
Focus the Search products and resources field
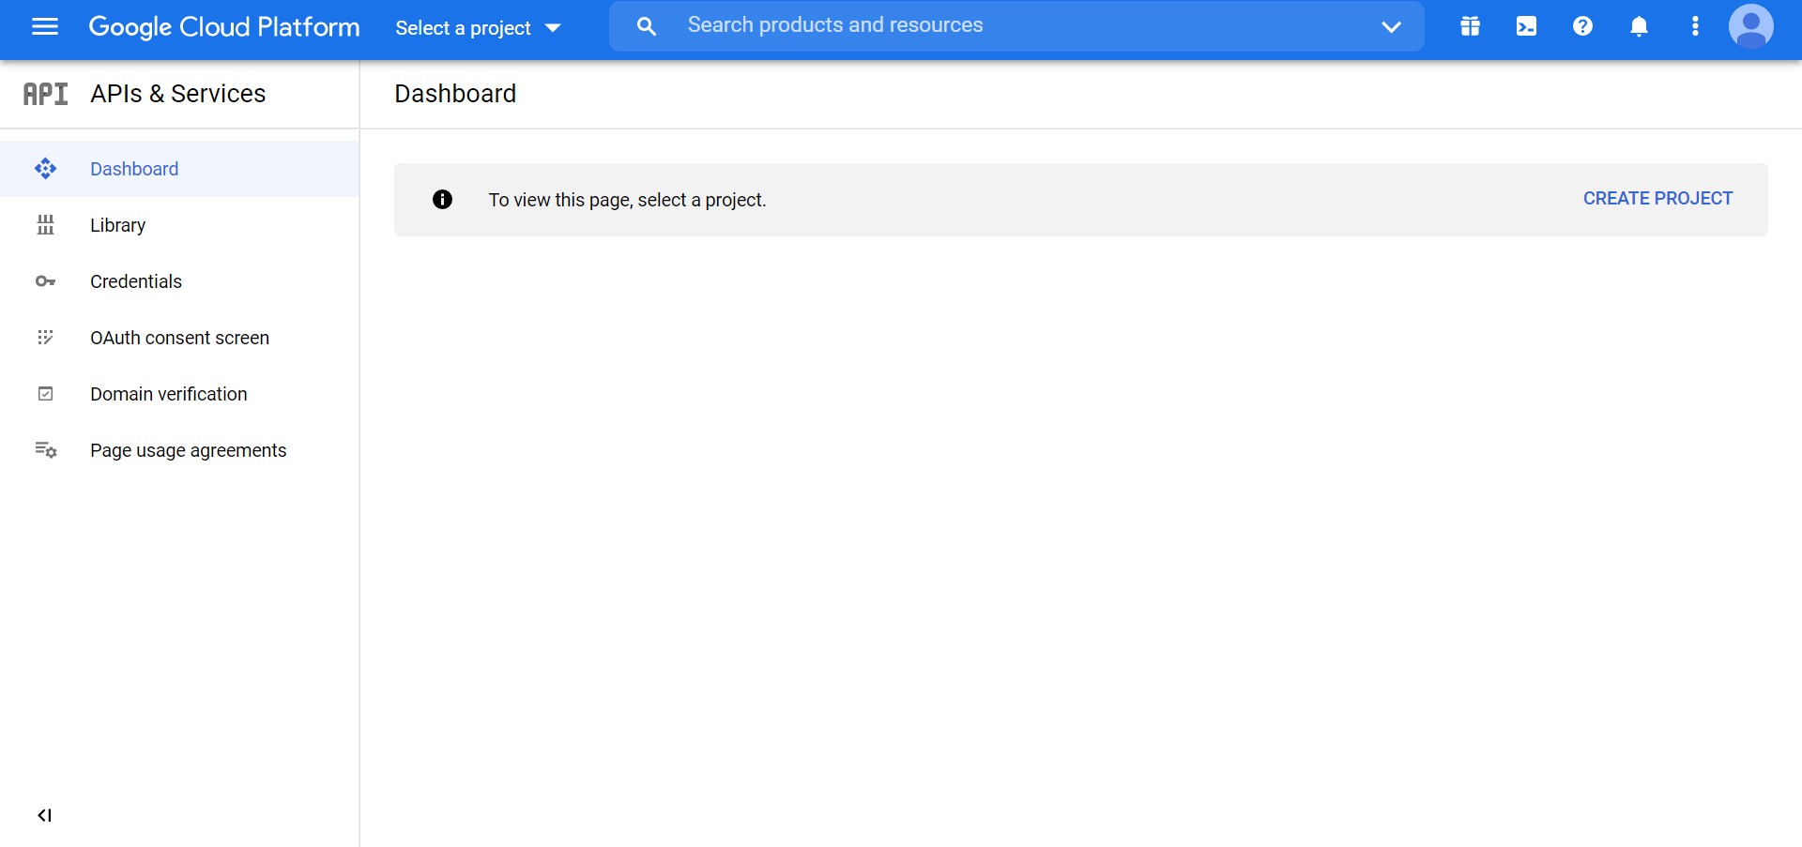[x=1016, y=26]
